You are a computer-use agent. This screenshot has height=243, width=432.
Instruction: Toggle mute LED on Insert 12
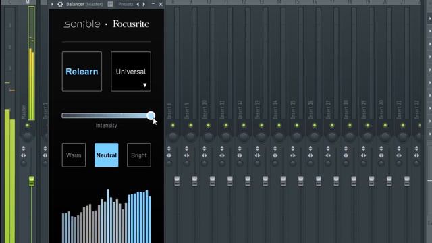click(244, 126)
